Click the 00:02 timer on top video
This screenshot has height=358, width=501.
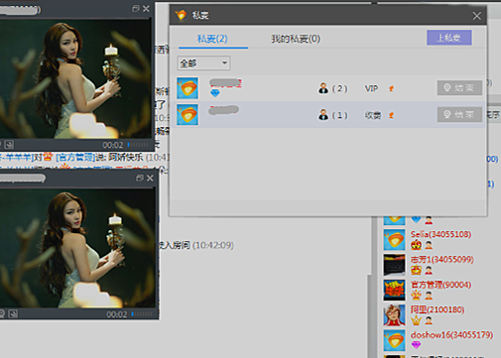(x=113, y=145)
